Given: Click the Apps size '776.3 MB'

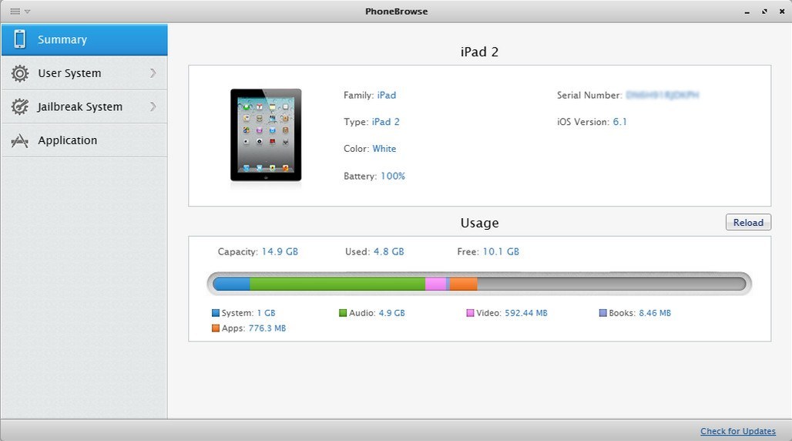Looking at the screenshot, I should tap(267, 328).
